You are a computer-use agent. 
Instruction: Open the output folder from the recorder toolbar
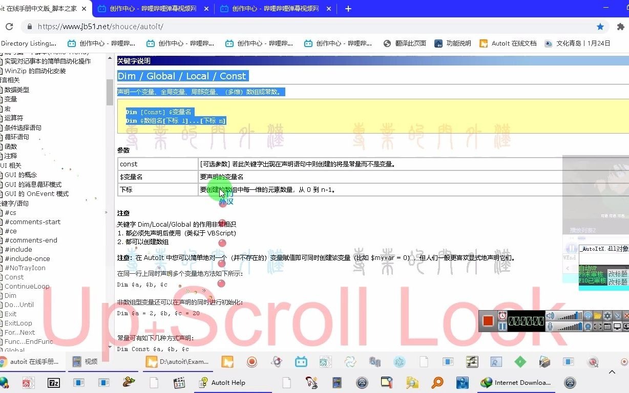597,315
